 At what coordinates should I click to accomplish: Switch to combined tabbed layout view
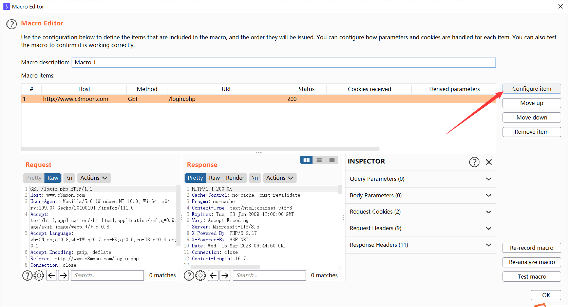coord(332,160)
